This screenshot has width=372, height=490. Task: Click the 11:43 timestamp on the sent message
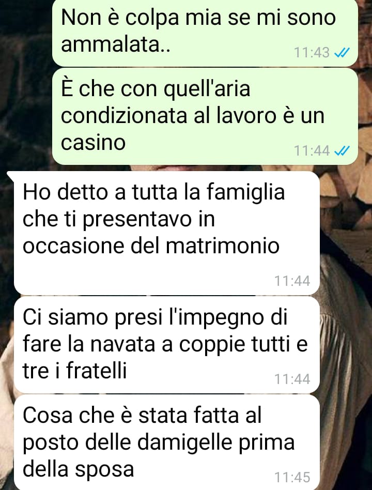coord(312,53)
